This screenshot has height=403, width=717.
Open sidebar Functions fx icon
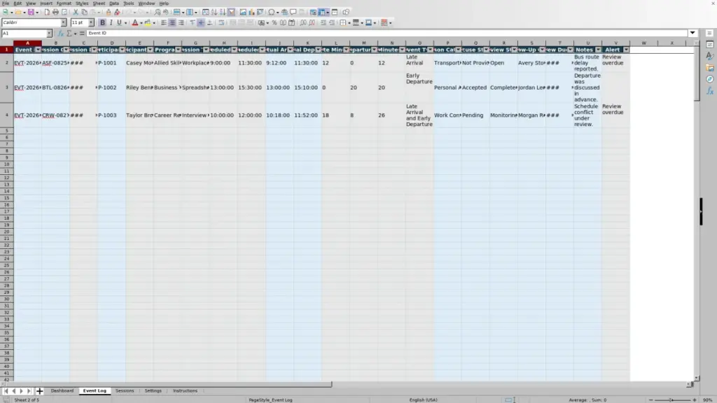(710, 91)
